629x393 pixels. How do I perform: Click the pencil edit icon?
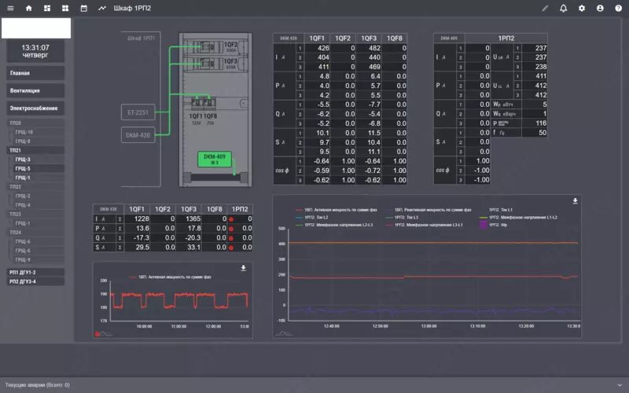545,8
